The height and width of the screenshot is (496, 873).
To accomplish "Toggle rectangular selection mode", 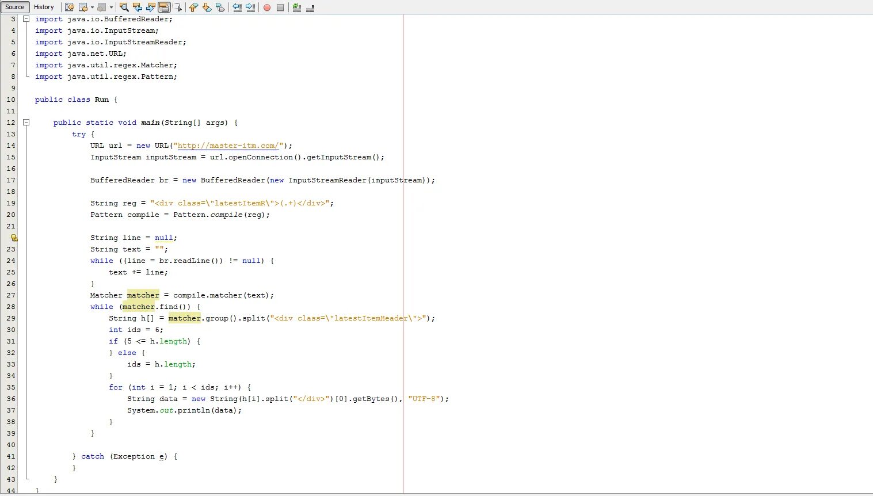I will click(177, 7).
